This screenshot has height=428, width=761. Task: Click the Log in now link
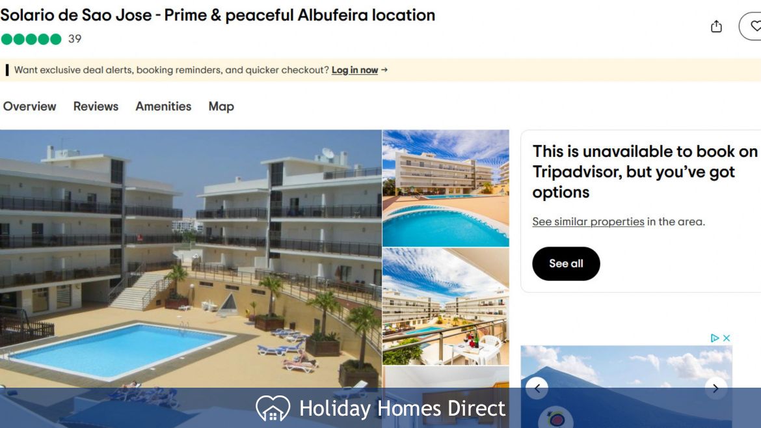tap(354, 70)
